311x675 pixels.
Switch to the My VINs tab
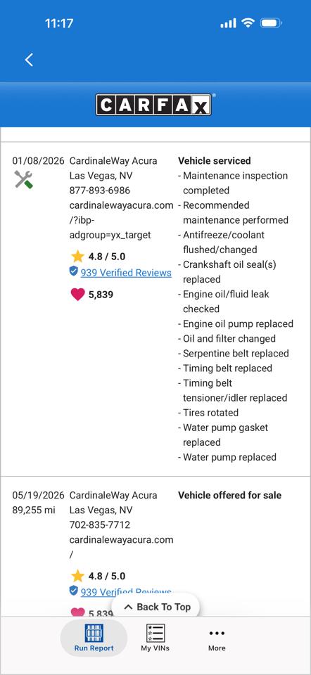tap(155, 638)
